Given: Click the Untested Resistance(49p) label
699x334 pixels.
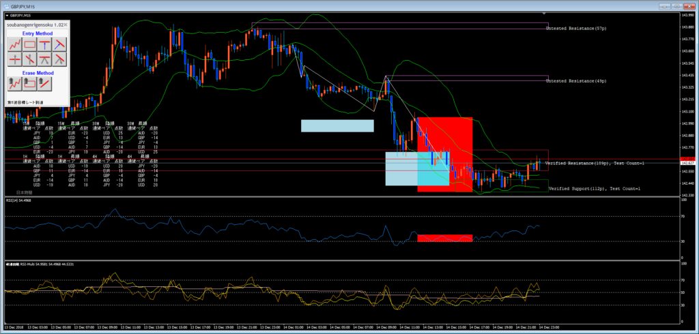Looking at the screenshot, I should point(576,81).
